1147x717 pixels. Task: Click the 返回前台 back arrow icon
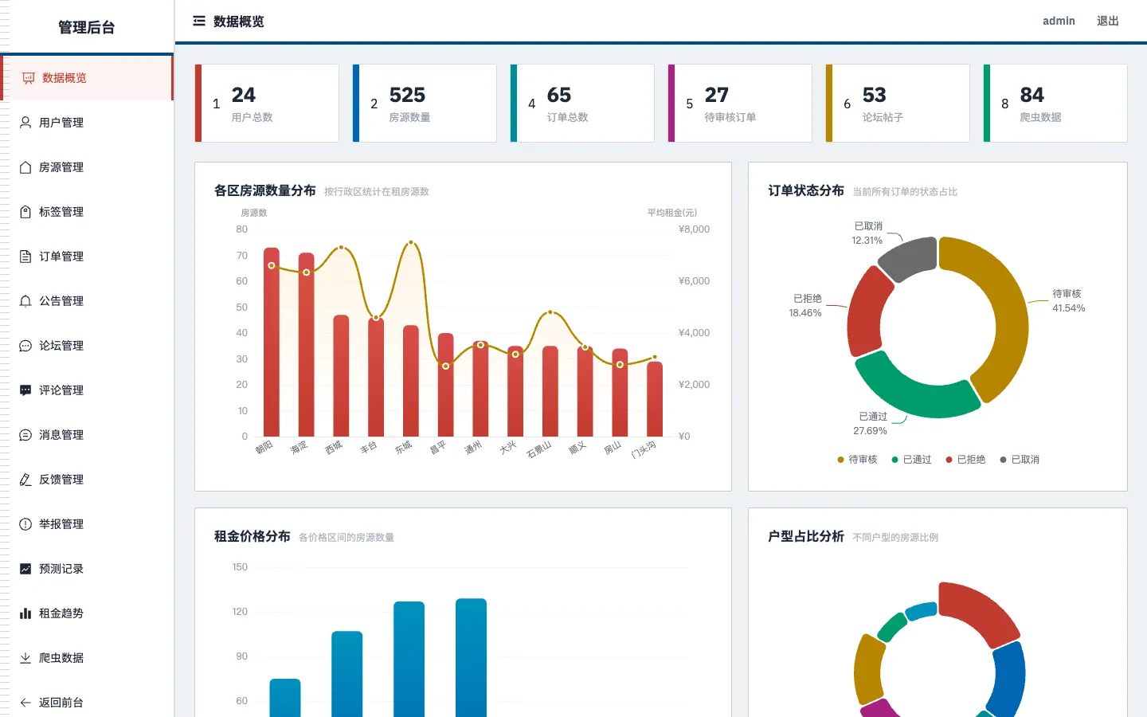coord(25,703)
